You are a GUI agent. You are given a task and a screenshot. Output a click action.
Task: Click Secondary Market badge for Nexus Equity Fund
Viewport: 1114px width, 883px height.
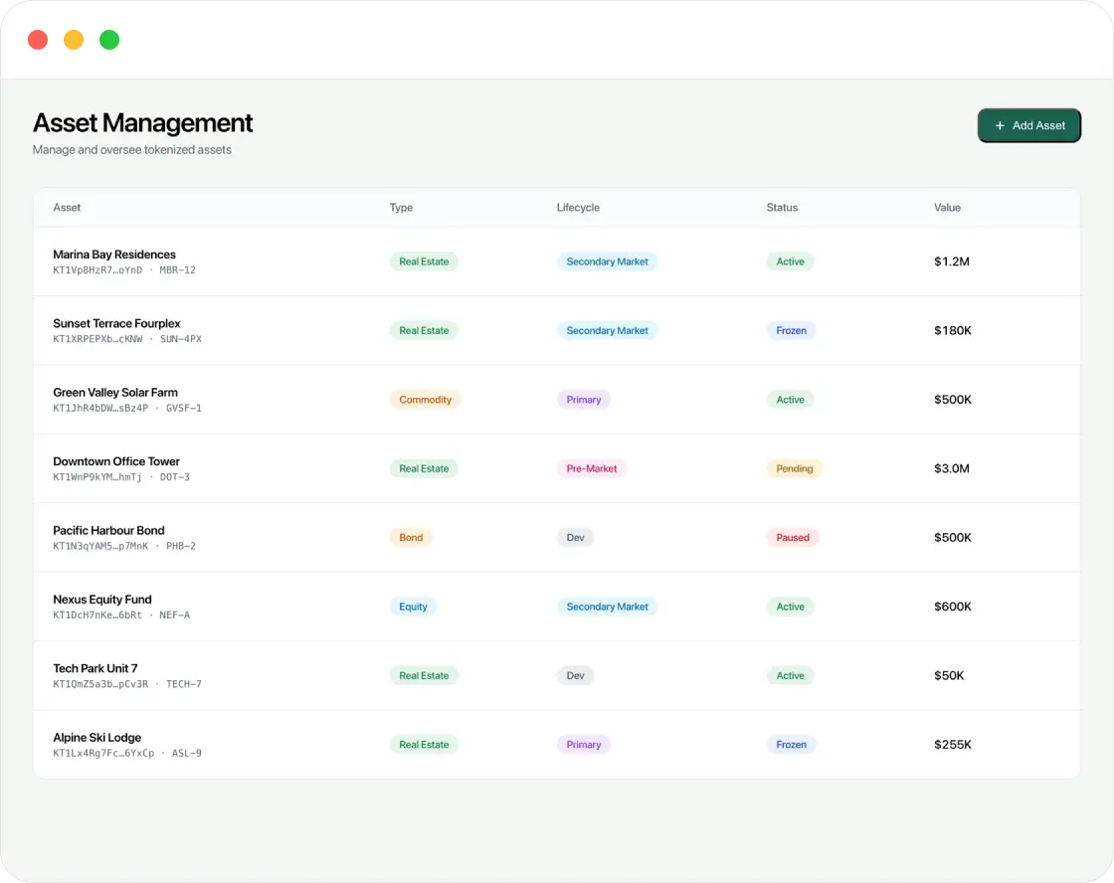[607, 606]
